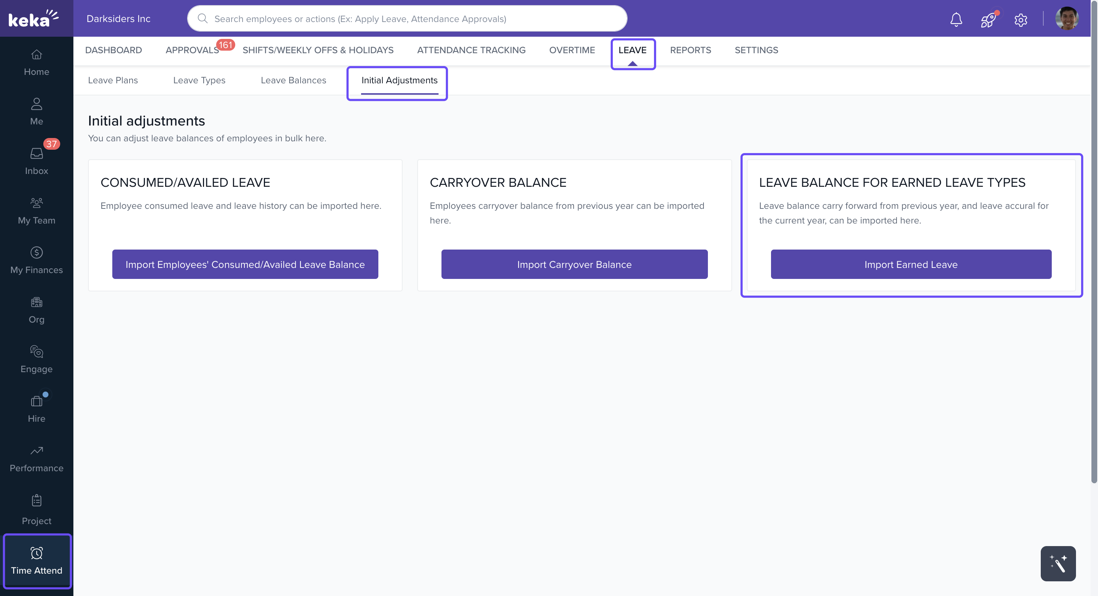Open the Attendance Tracking menu tab
Viewport: 1098px width, 596px height.
pyautogui.click(x=471, y=50)
